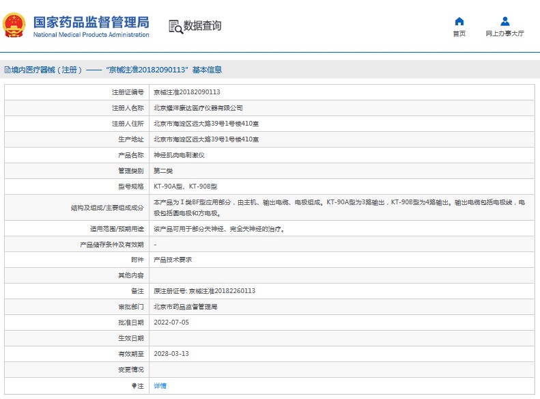The image size is (540, 399).
Task: Click the 首页 label
Action: click(x=459, y=33)
